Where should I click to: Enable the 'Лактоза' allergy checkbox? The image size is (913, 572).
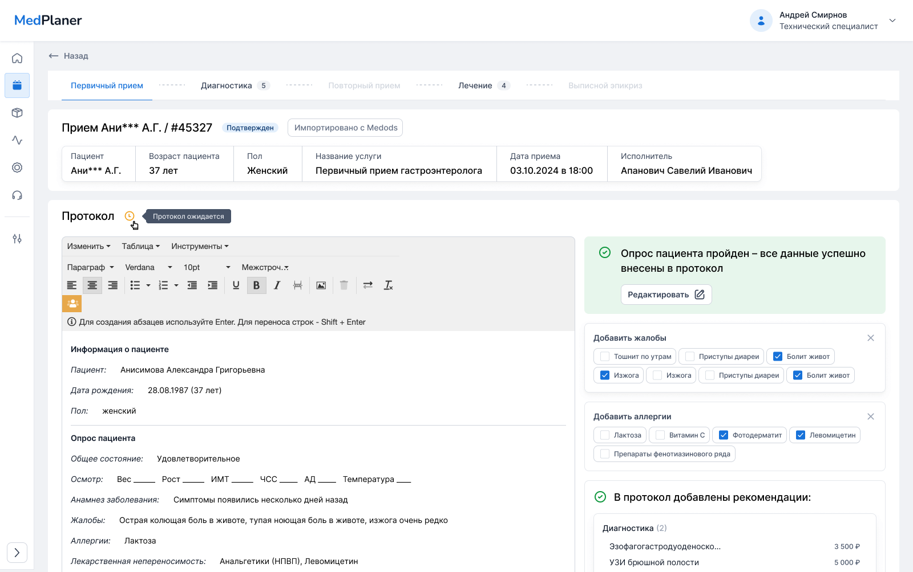tap(604, 435)
